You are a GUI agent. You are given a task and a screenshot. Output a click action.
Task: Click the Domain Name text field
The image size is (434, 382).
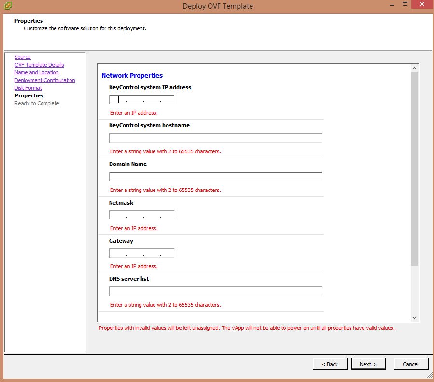click(x=215, y=177)
